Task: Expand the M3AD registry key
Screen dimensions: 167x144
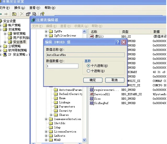Action: click(x=46, y=140)
